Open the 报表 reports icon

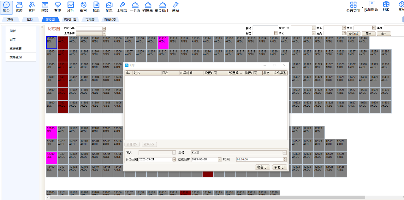[x=96, y=7]
